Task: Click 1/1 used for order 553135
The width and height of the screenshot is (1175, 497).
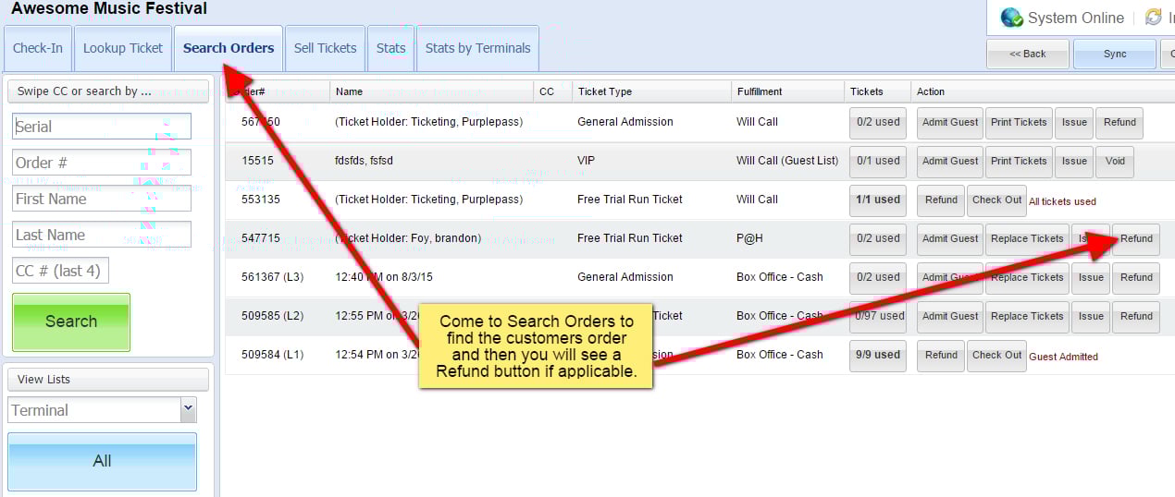Action: pos(878,200)
